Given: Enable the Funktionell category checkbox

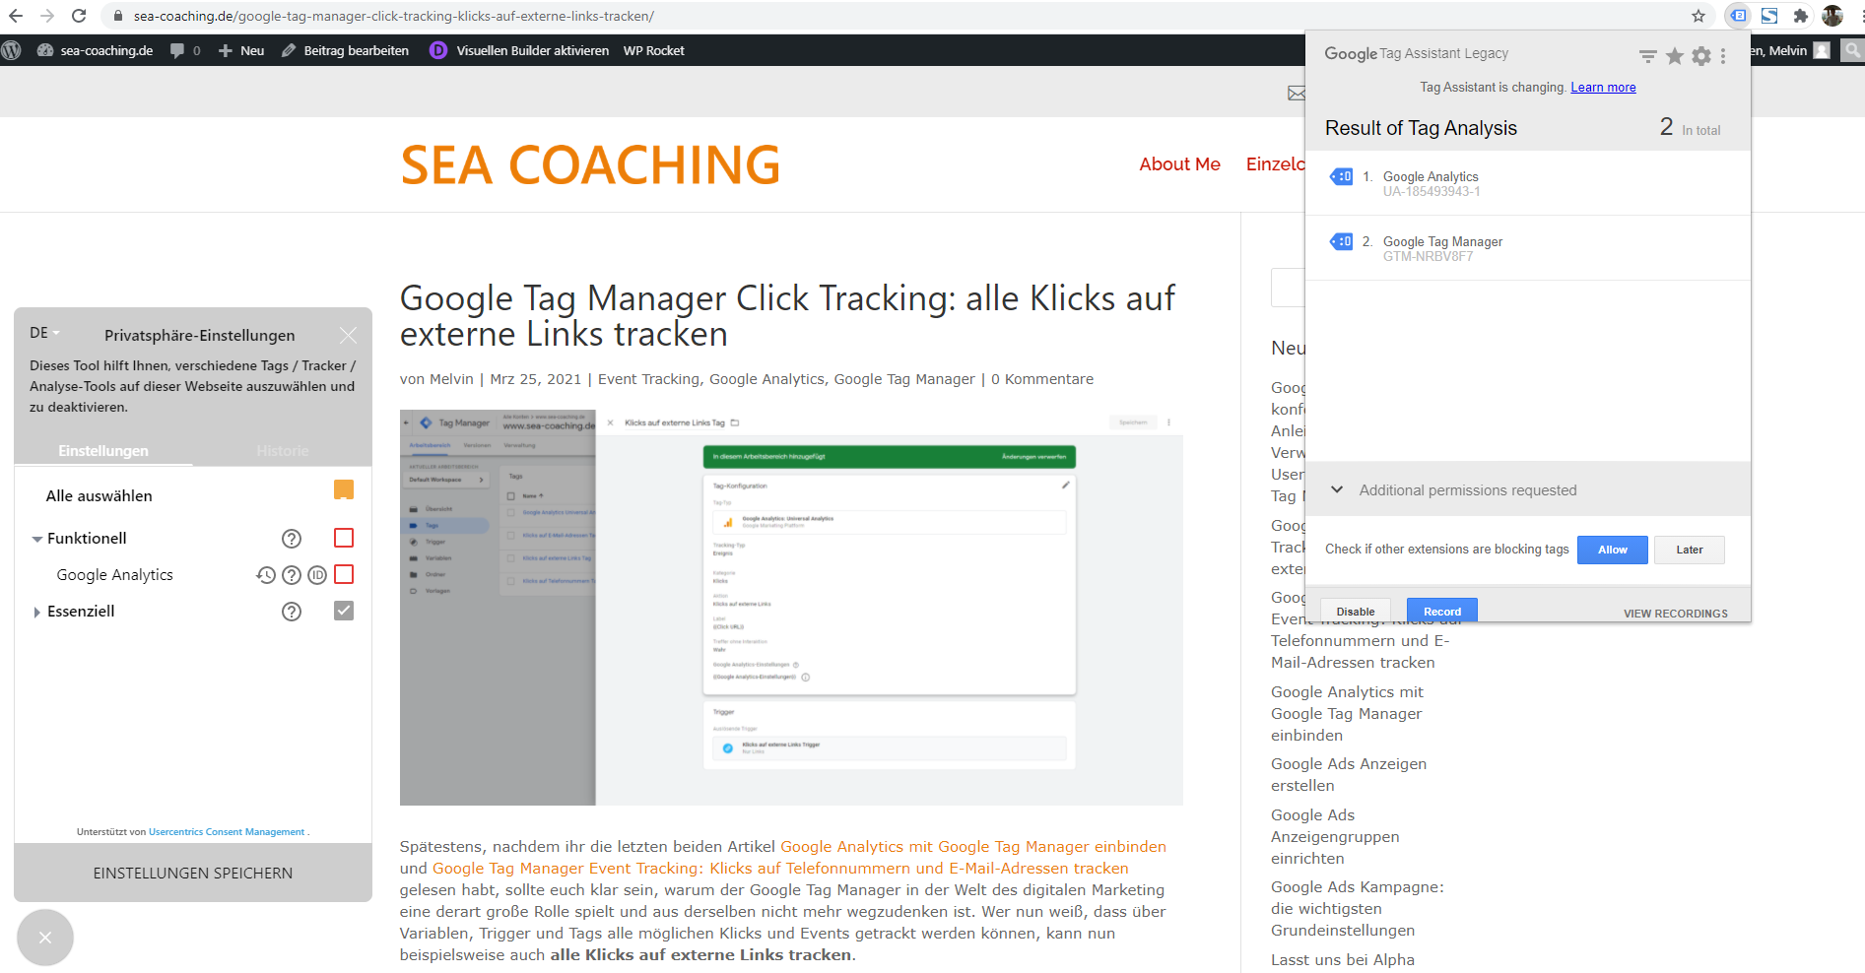Looking at the screenshot, I should (344, 538).
